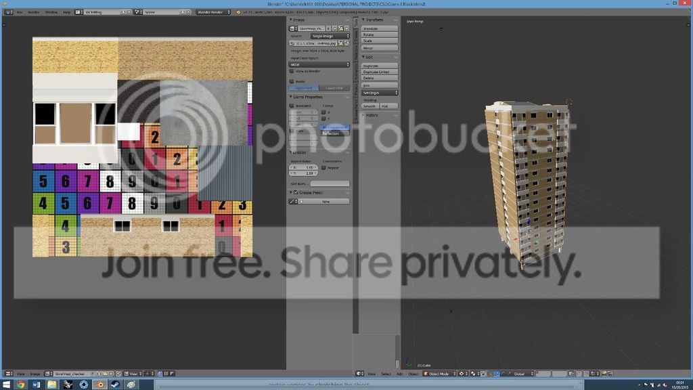Screen dimensions: 693x390
Task: Open the Blender Render engine dropdown
Action: click(213, 12)
